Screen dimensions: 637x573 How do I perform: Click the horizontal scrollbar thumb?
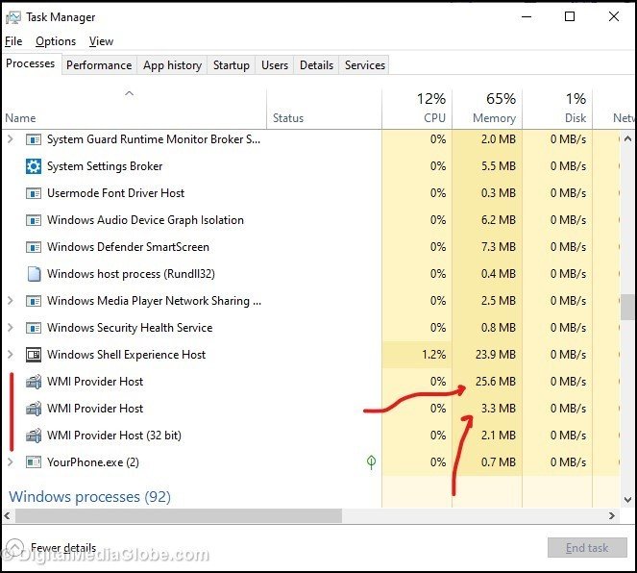[x=179, y=515]
